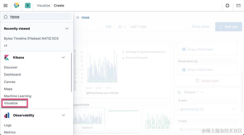Click plus icon under Break down by
The image size is (244, 135).
(184, 70)
